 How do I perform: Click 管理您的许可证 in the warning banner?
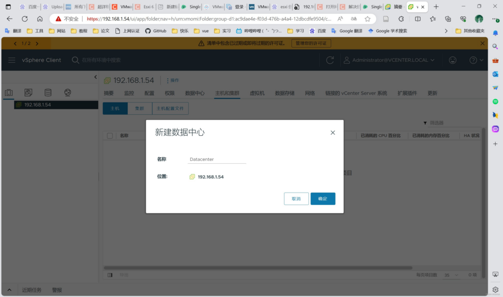click(311, 43)
